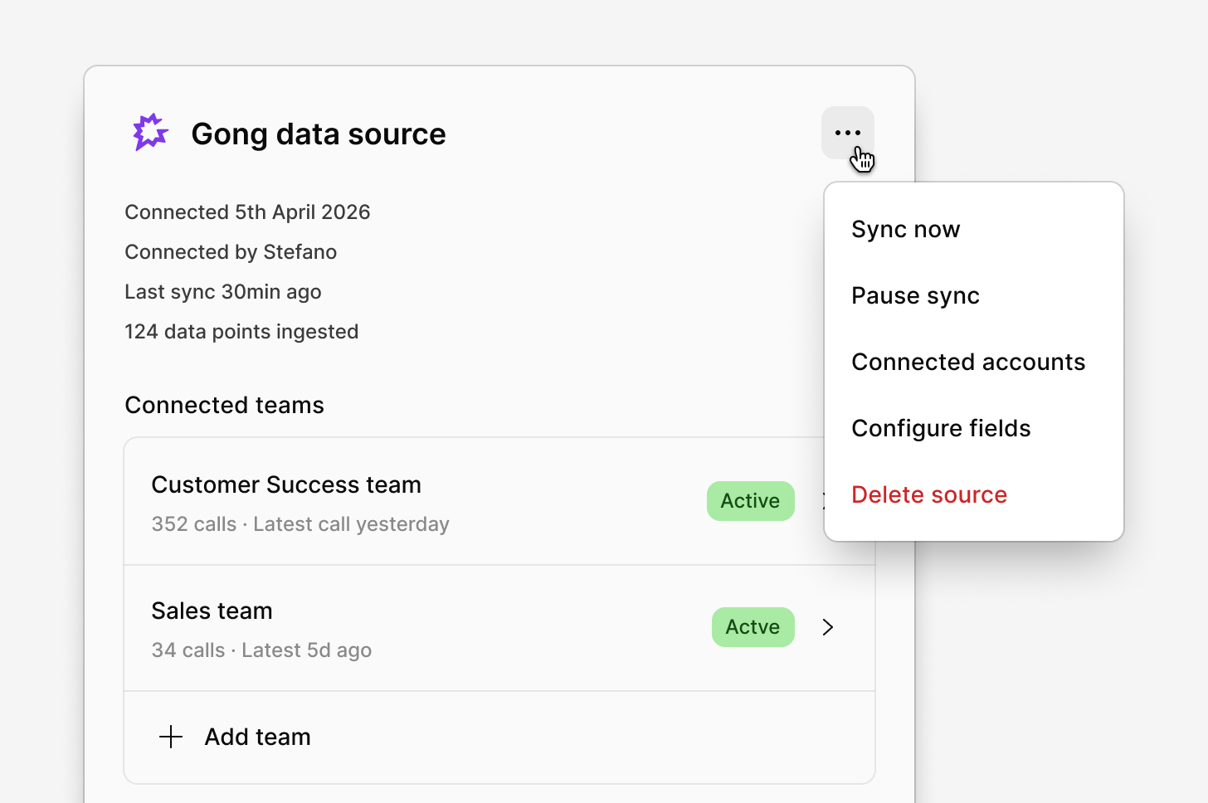Viewport: 1208px width, 803px height.
Task: Select Pause sync in the dropdown menu
Action: coord(916,295)
